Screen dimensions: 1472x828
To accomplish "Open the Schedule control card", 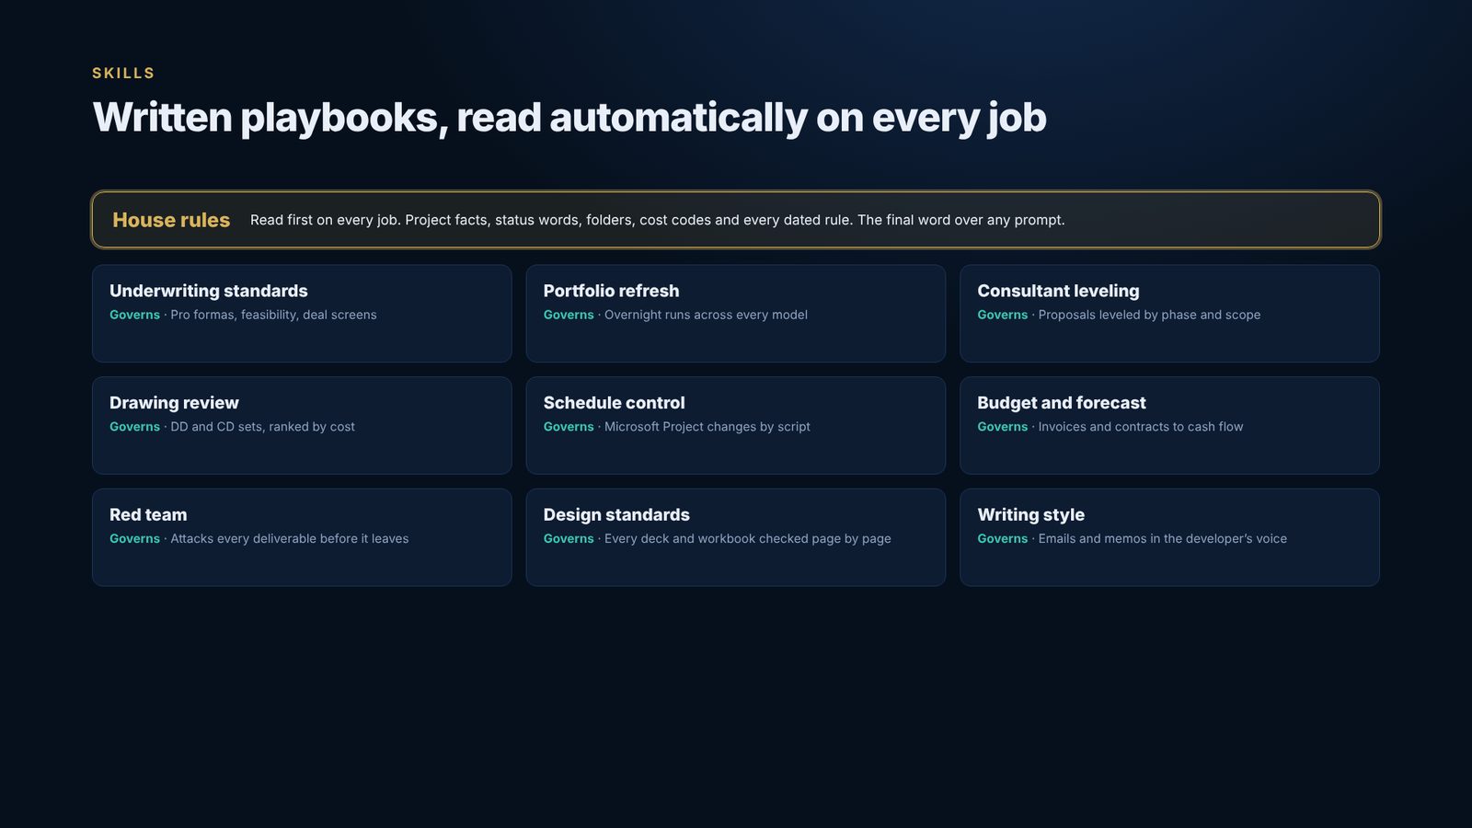I will 736,425.
